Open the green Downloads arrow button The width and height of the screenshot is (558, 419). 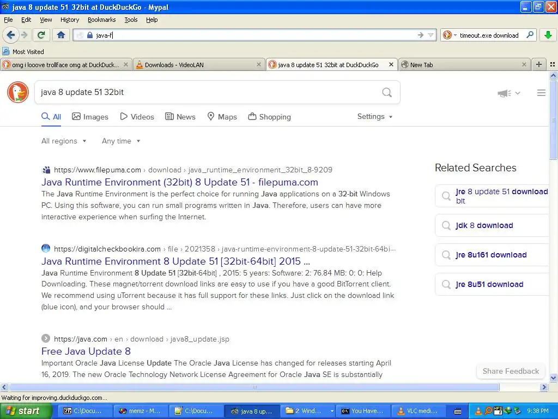point(548,35)
